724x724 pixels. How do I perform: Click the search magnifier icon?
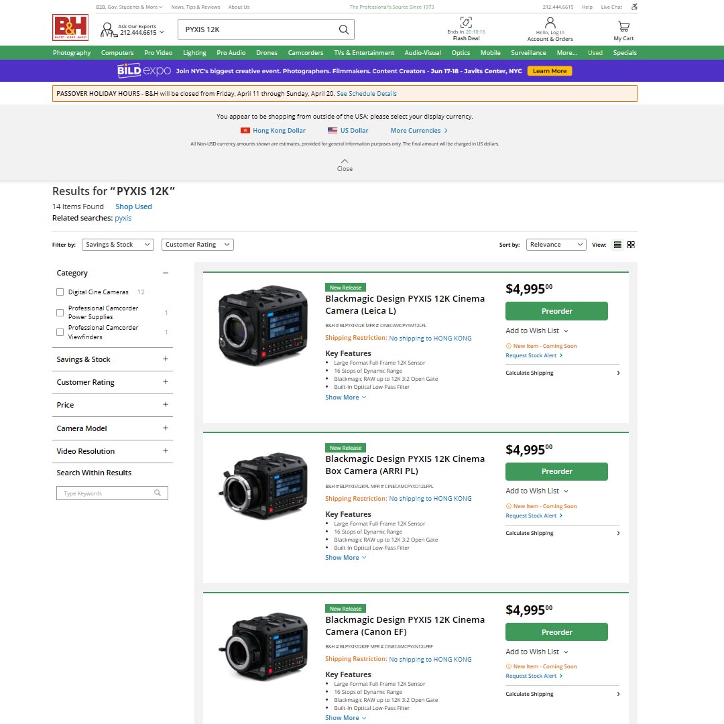coord(343,29)
